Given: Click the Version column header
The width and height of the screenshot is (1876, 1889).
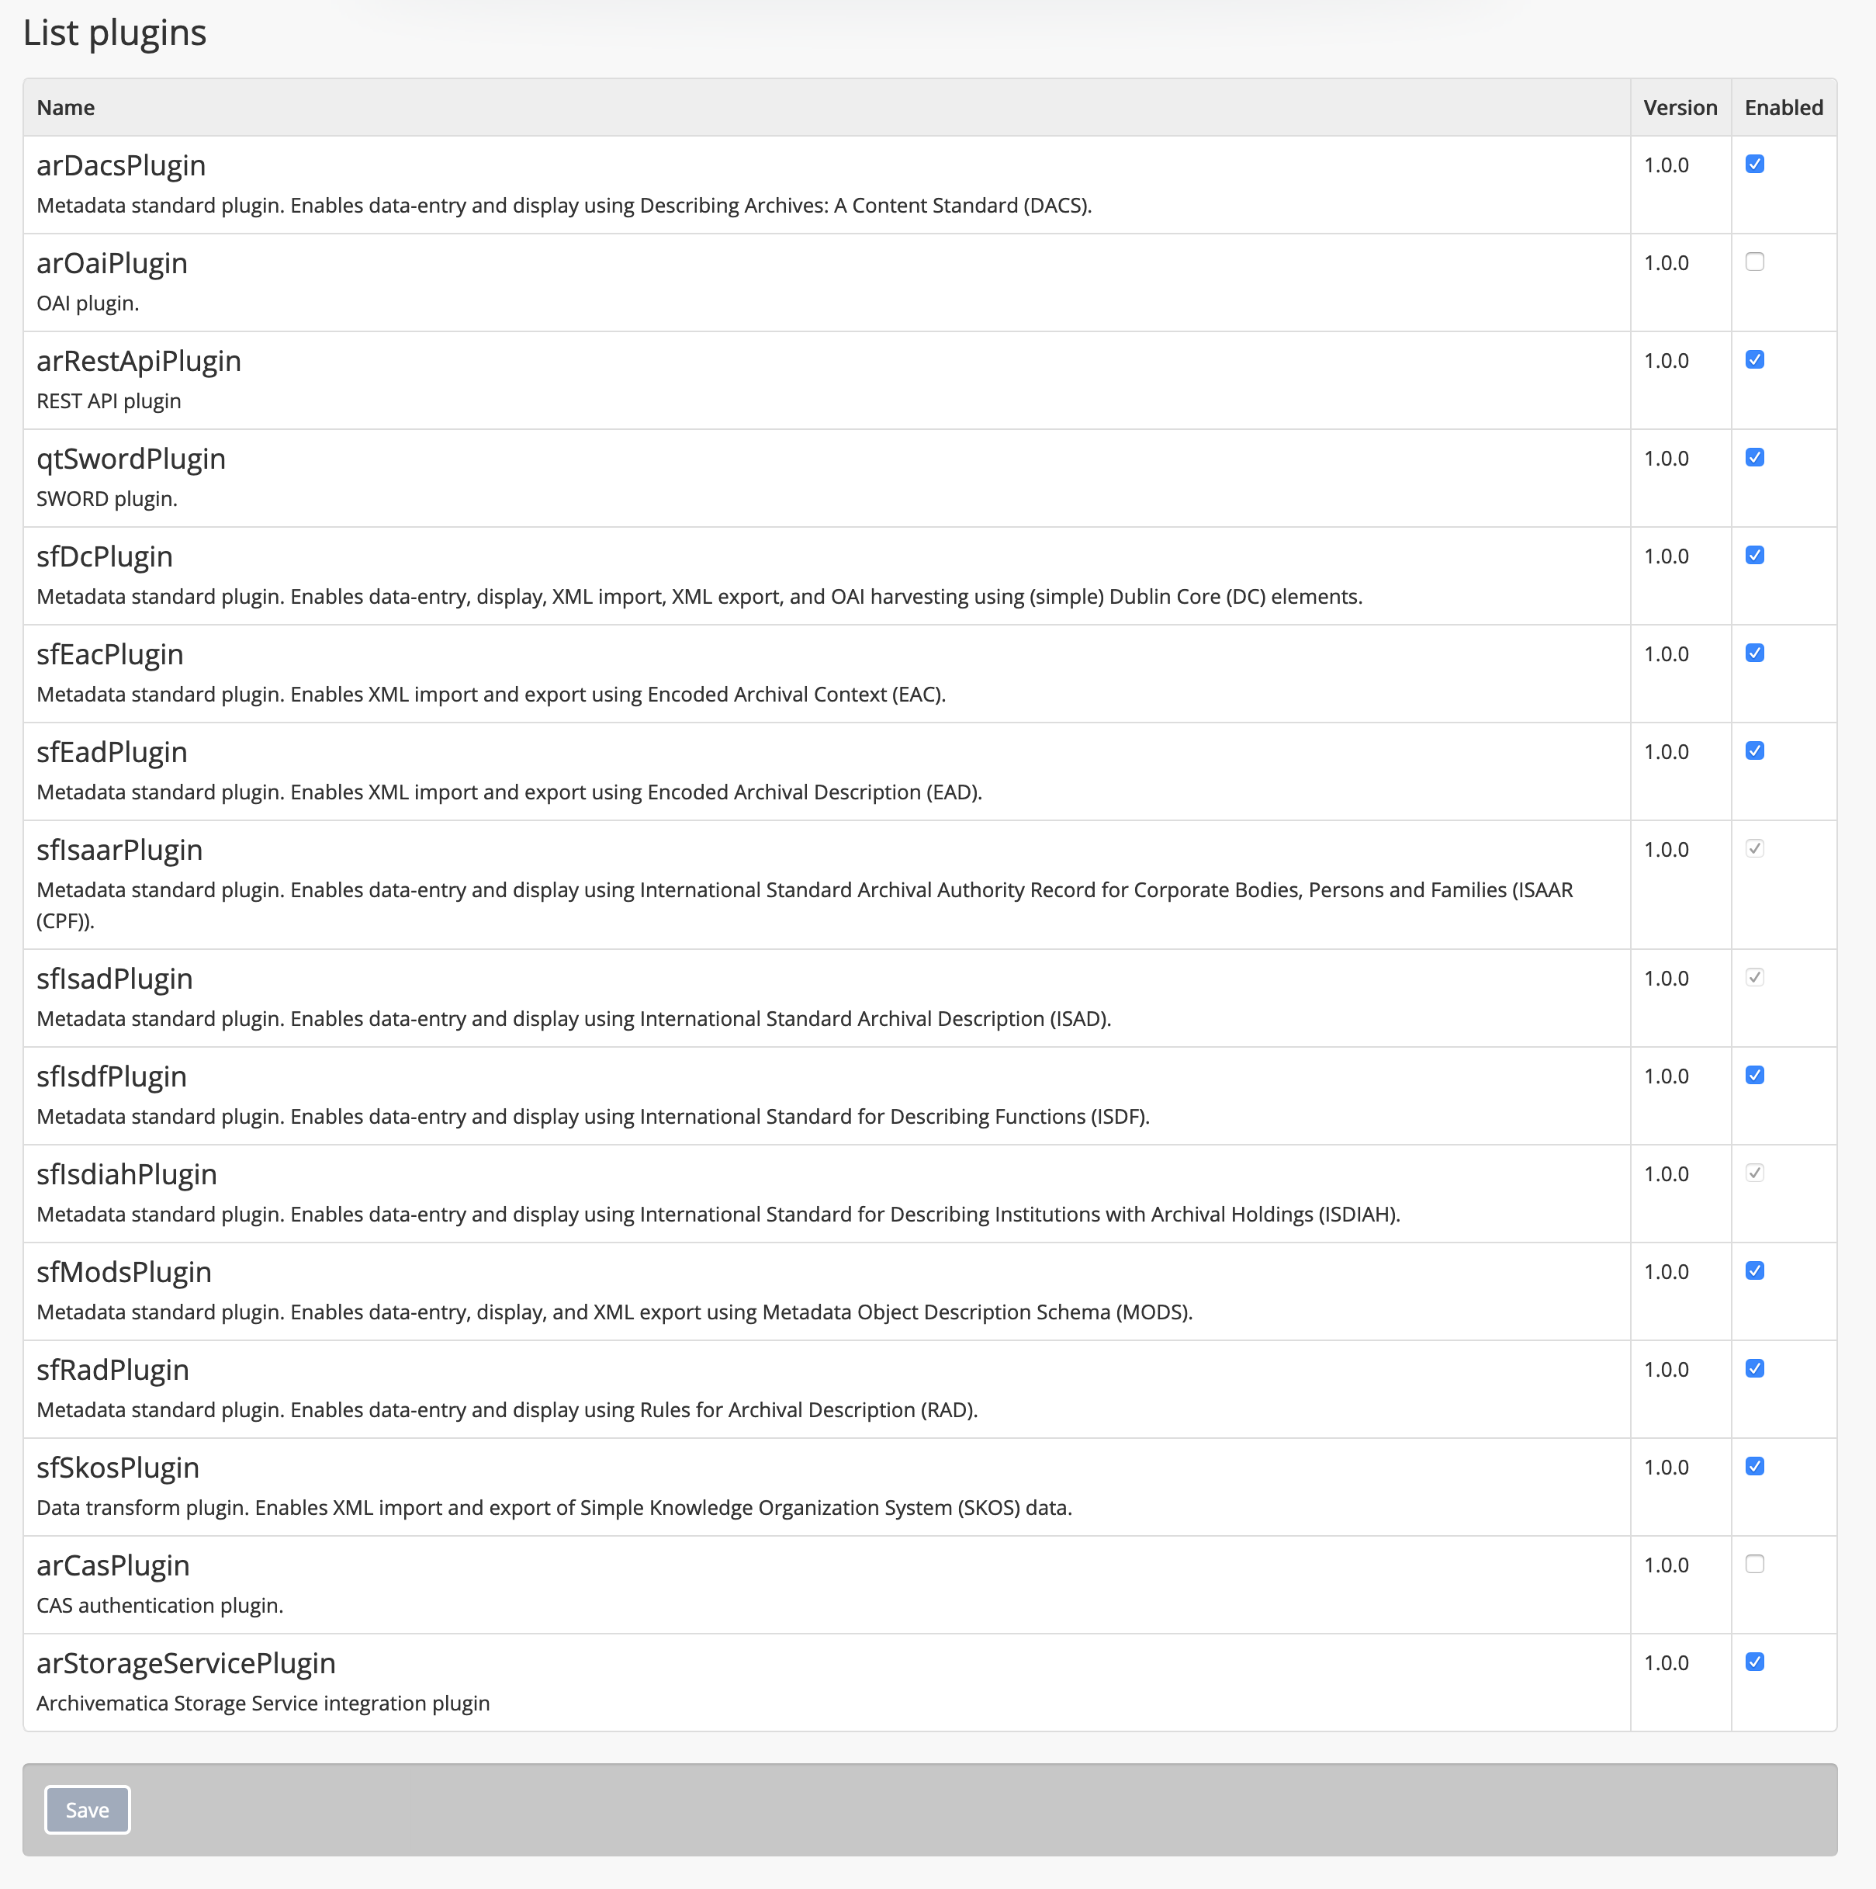Looking at the screenshot, I should 1680,108.
